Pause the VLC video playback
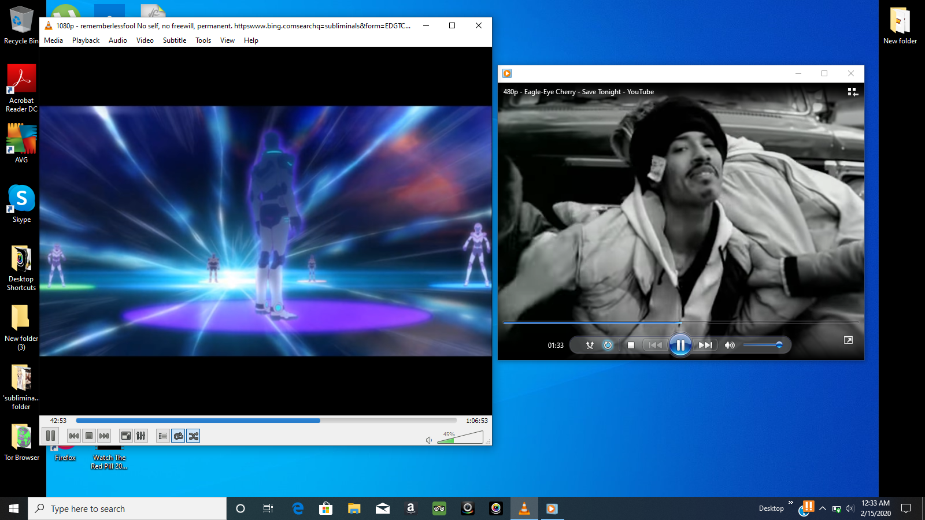Image resolution: width=925 pixels, height=520 pixels. 51,436
